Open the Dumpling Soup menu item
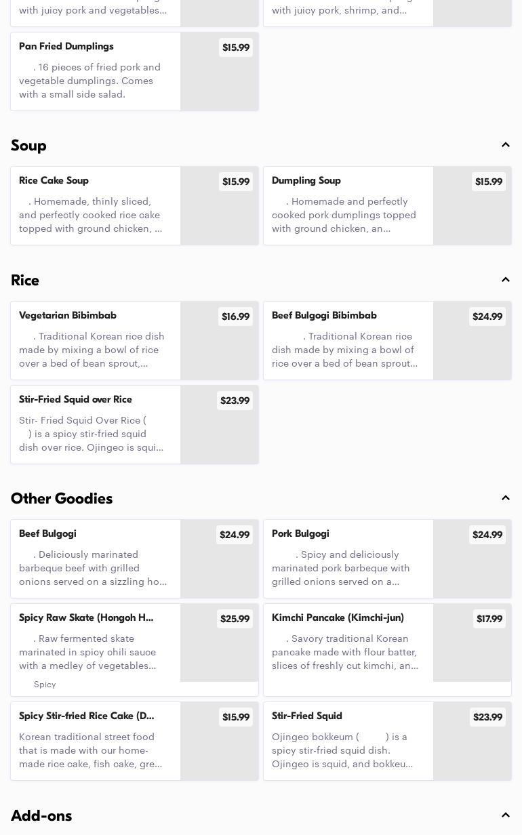 [387, 205]
